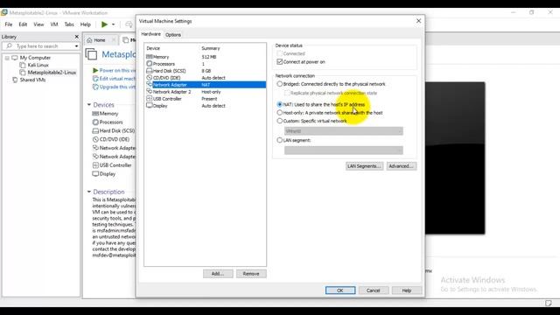Click the Hard Disk (SCSI) icon in settings list

[x=150, y=71]
